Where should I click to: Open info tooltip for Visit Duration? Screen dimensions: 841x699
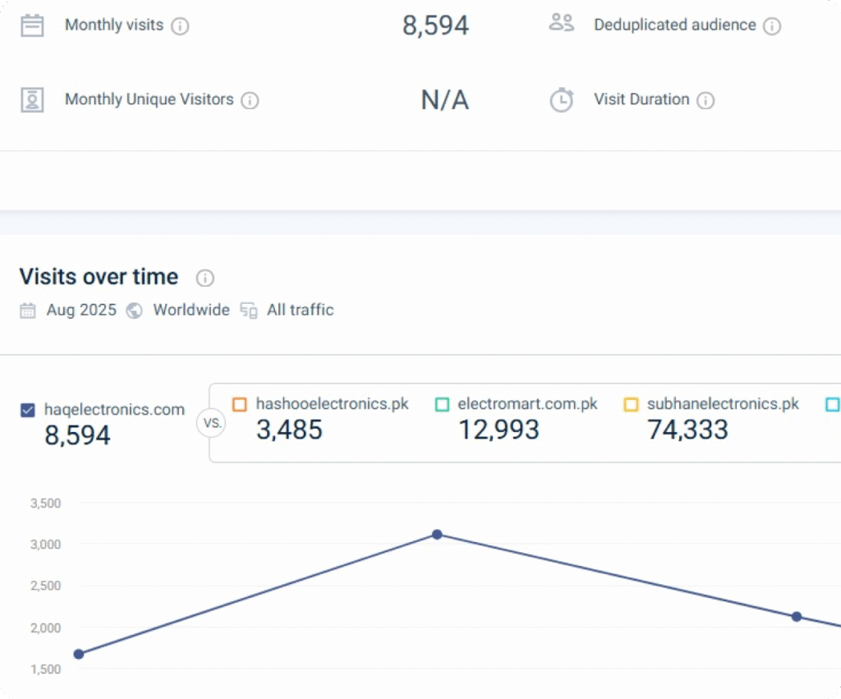coord(705,100)
